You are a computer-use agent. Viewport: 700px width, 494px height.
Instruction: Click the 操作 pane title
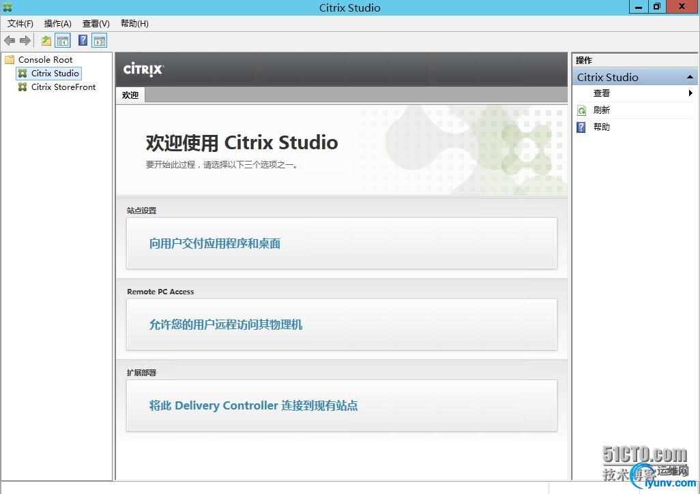584,60
